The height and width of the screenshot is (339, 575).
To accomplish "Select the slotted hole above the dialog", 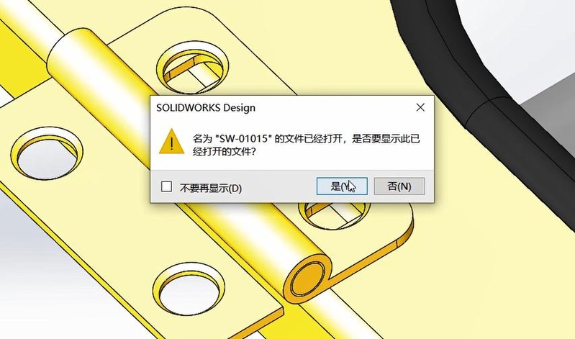I will point(192,68).
